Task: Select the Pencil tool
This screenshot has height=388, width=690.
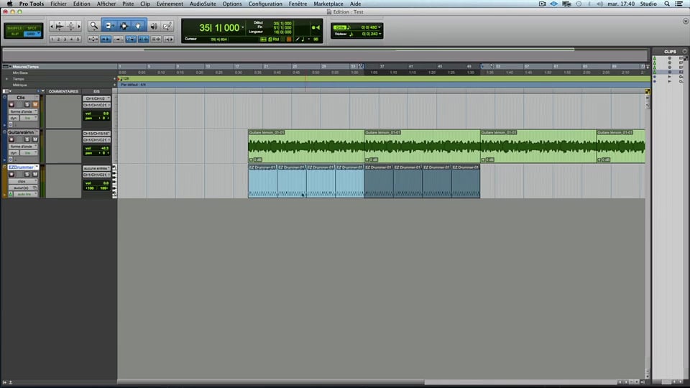Action: click(x=167, y=26)
